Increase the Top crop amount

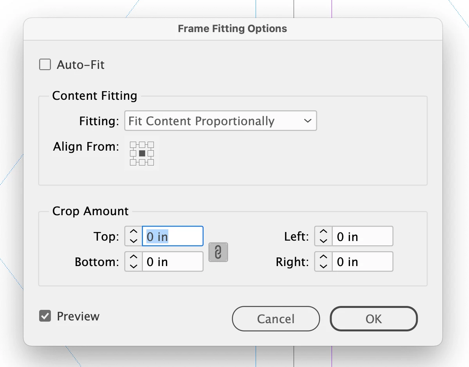tap(133, 232)
